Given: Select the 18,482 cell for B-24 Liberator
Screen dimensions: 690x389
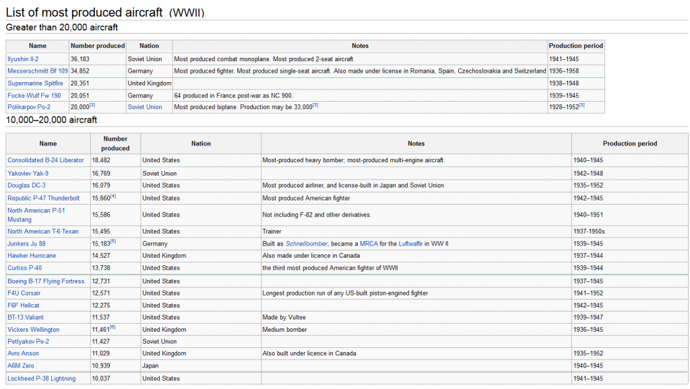Looking at the screenshot, I should click(x=116, y=160).
